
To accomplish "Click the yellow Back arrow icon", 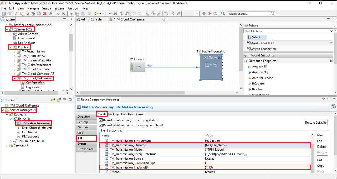I will [x=96, y=14].
